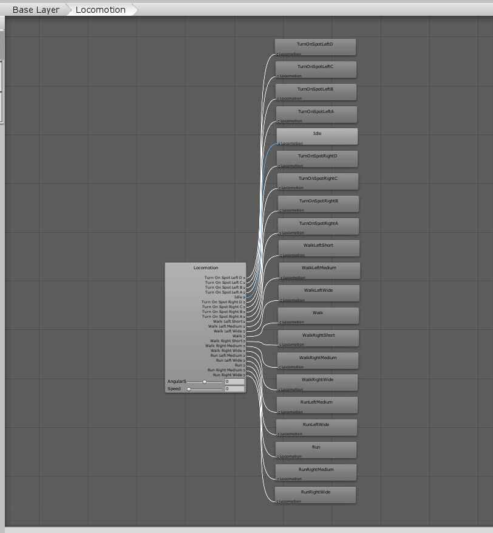Screen dimensions: 493x533
Task: Click 'Turn On Spot Left C' output entry
Action: (x=225, y=283)
